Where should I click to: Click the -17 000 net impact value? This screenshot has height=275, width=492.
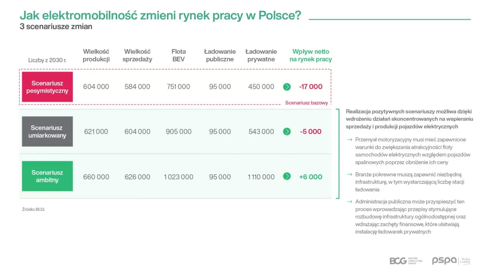pyautogui.click(x=311, y=87)
